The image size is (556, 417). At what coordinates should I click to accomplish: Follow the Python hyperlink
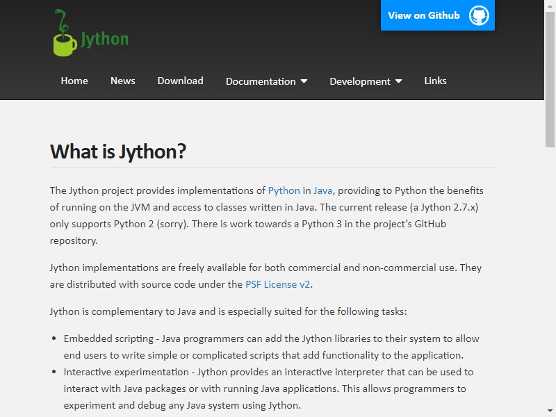point(284,190)
